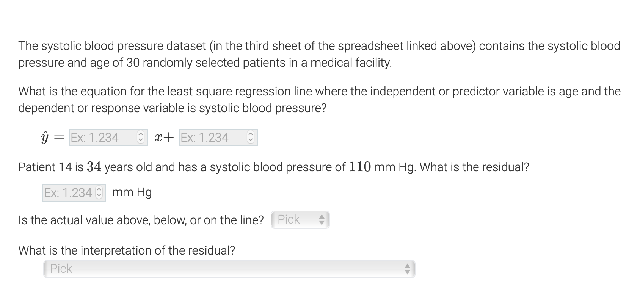Click the "What is the interpretation" question text
Image resolution: width=640 pixels, height=294 pixels.
[127, 250]
